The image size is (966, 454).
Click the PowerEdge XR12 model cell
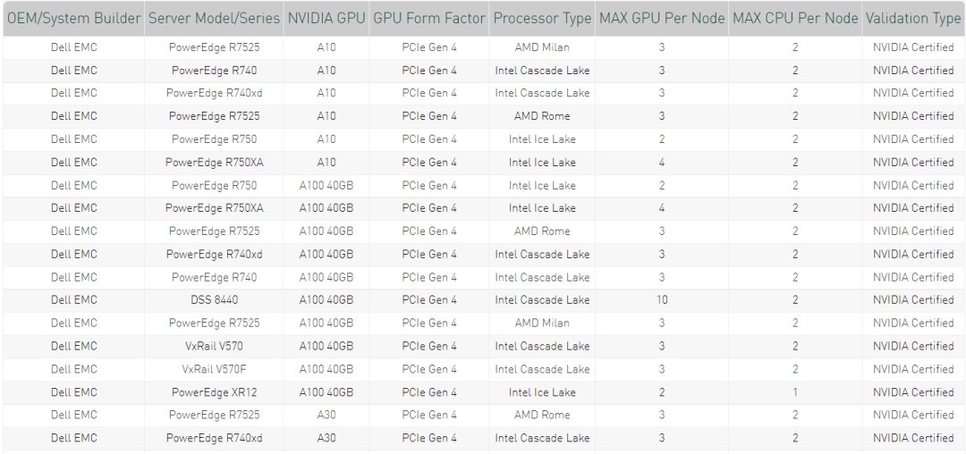[214, 392]
